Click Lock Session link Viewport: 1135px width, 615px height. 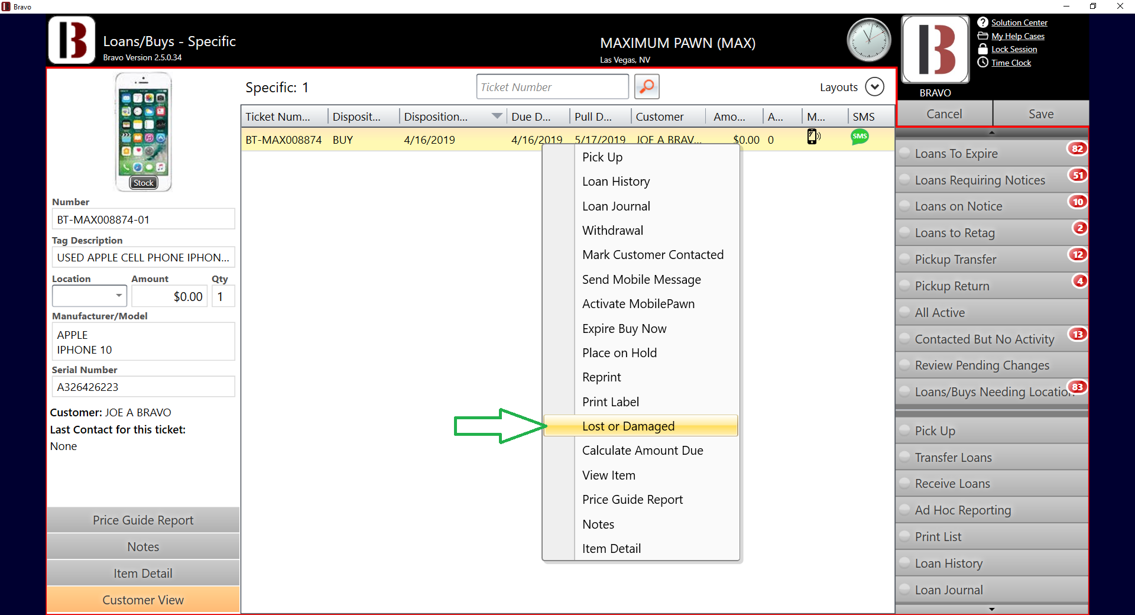click(x=1014, y=49)
